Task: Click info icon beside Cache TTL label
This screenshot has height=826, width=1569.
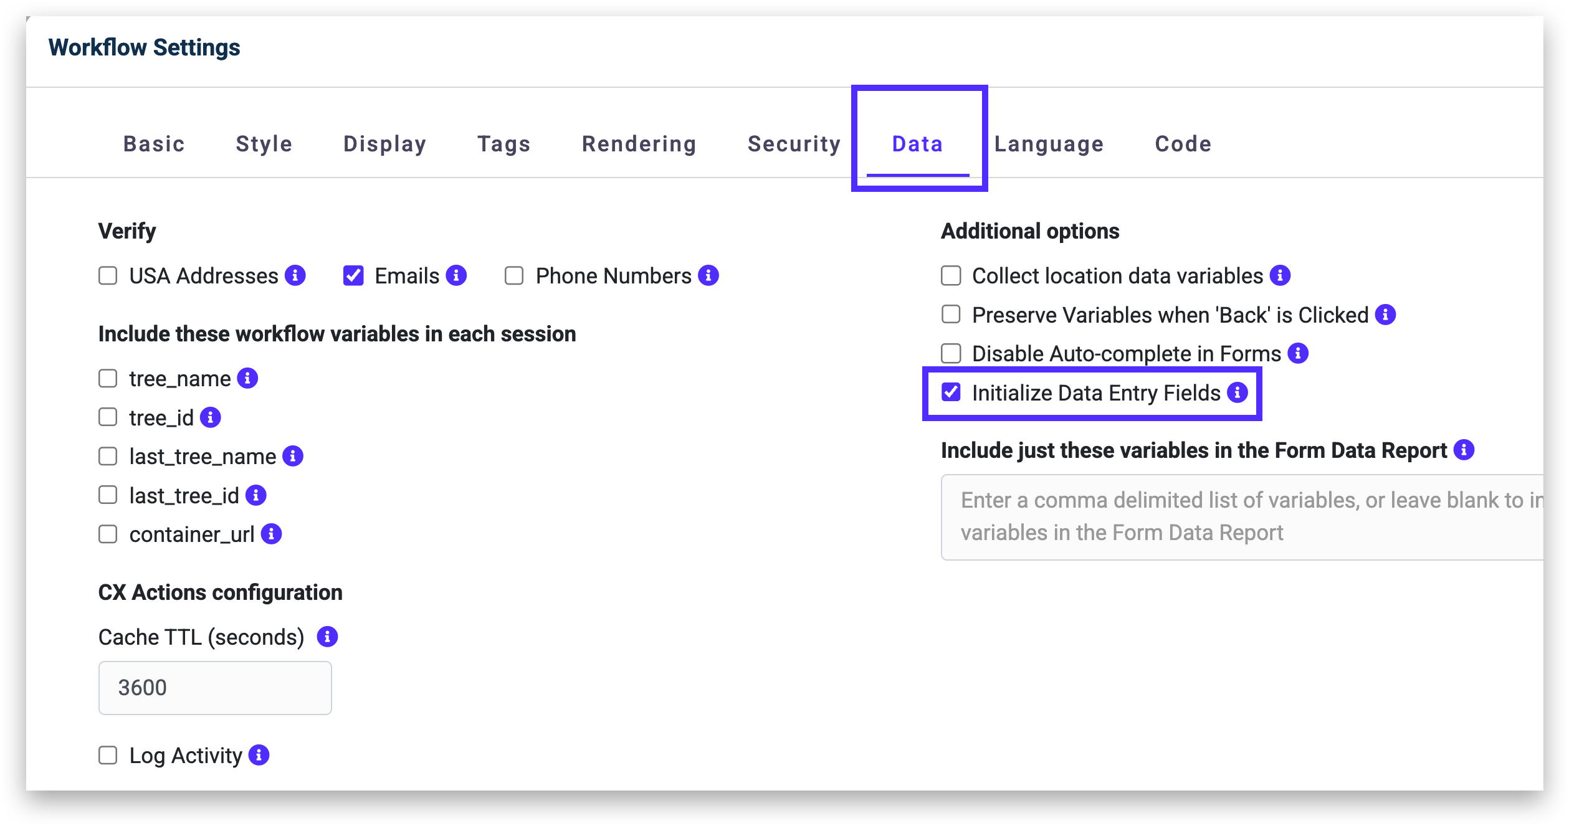Action: [x=327, y=637]
